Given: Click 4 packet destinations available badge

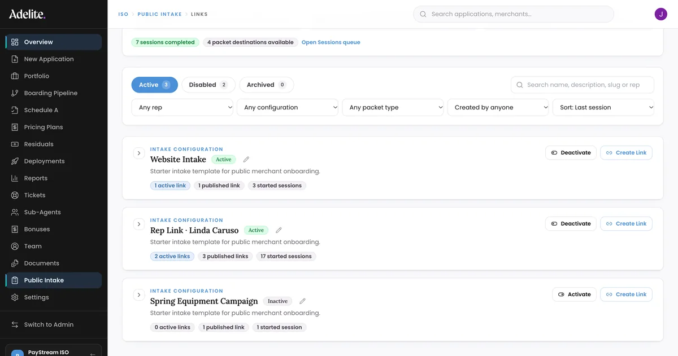Looking at the screenshot, I should 250,42.
